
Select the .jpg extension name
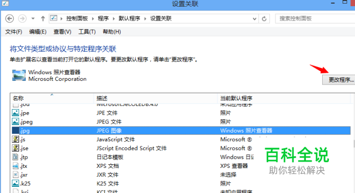(x=25, y=131)
